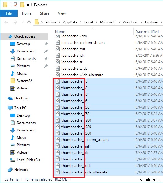Click the Music icon under This PC
The image size is (163, 183).
(x=12, y=138)
